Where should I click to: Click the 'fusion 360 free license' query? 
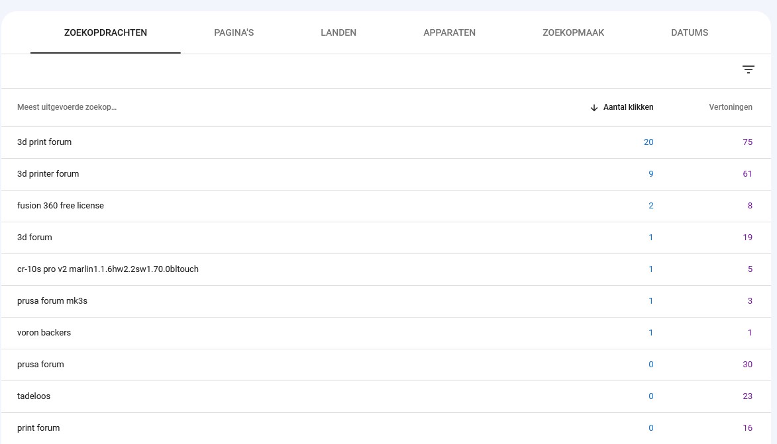(x=60, y=206)
